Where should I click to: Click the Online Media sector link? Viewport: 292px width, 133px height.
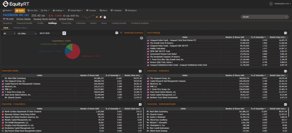point(23,19)
